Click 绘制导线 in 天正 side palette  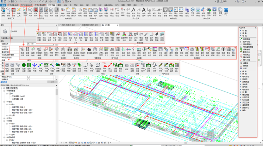coord(247,39)
